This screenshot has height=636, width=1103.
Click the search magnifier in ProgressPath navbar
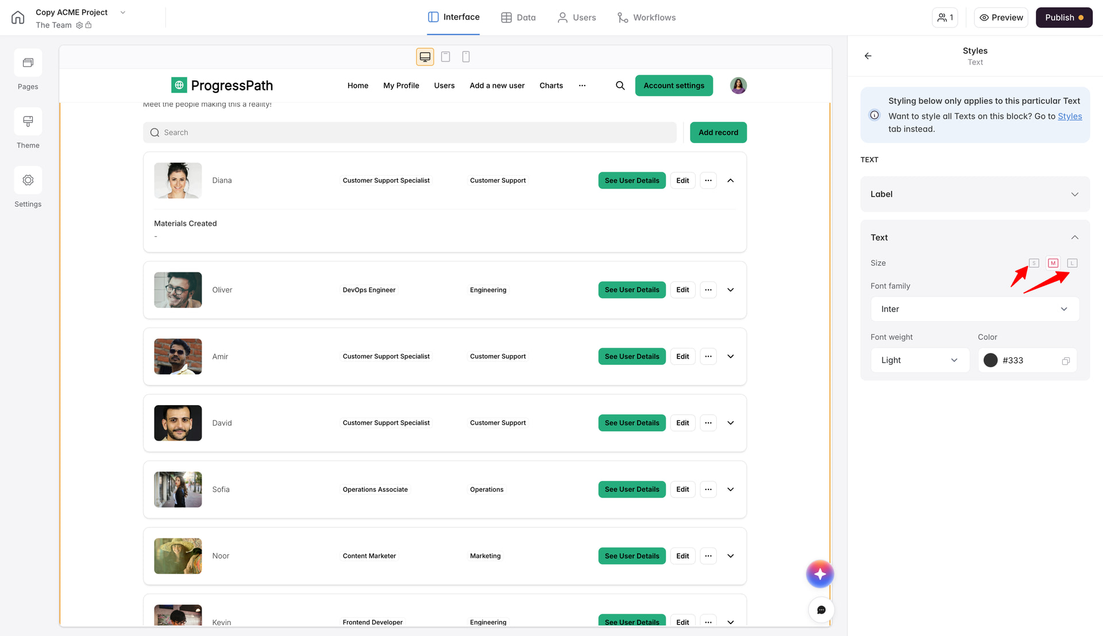620,86
